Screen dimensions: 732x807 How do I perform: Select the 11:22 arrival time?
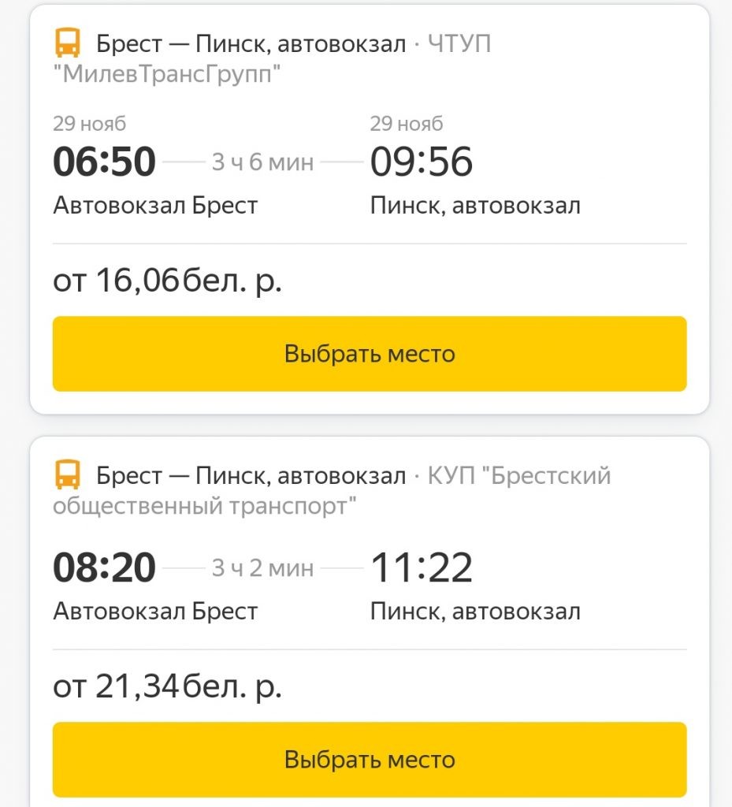tap(422, 568)
